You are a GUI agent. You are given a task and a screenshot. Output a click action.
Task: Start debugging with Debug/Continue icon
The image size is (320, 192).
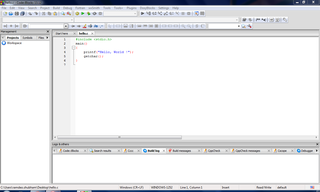coord(142,13)
